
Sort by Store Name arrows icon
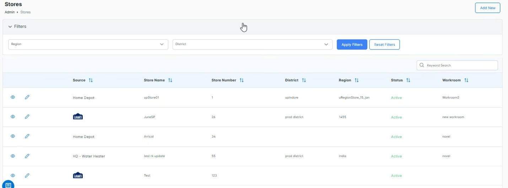coord(170,80)
